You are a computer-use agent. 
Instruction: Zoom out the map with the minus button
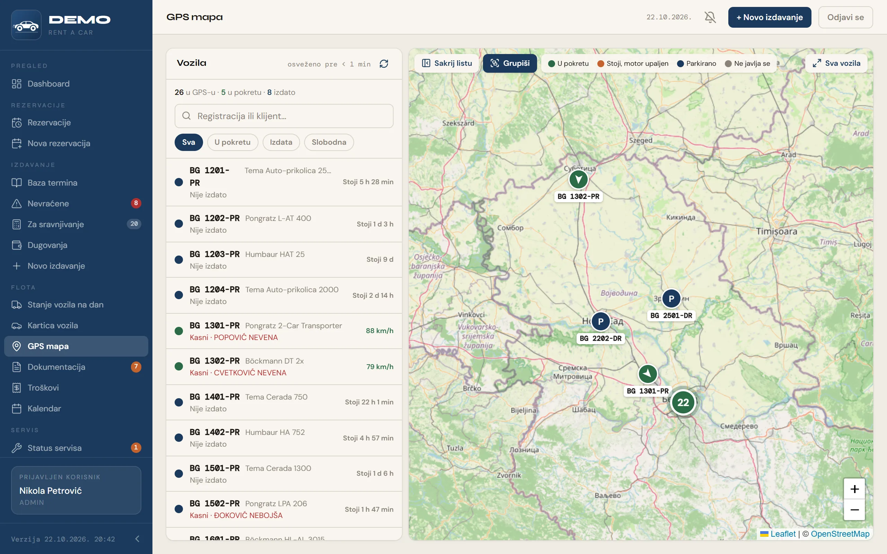point(854,510)
